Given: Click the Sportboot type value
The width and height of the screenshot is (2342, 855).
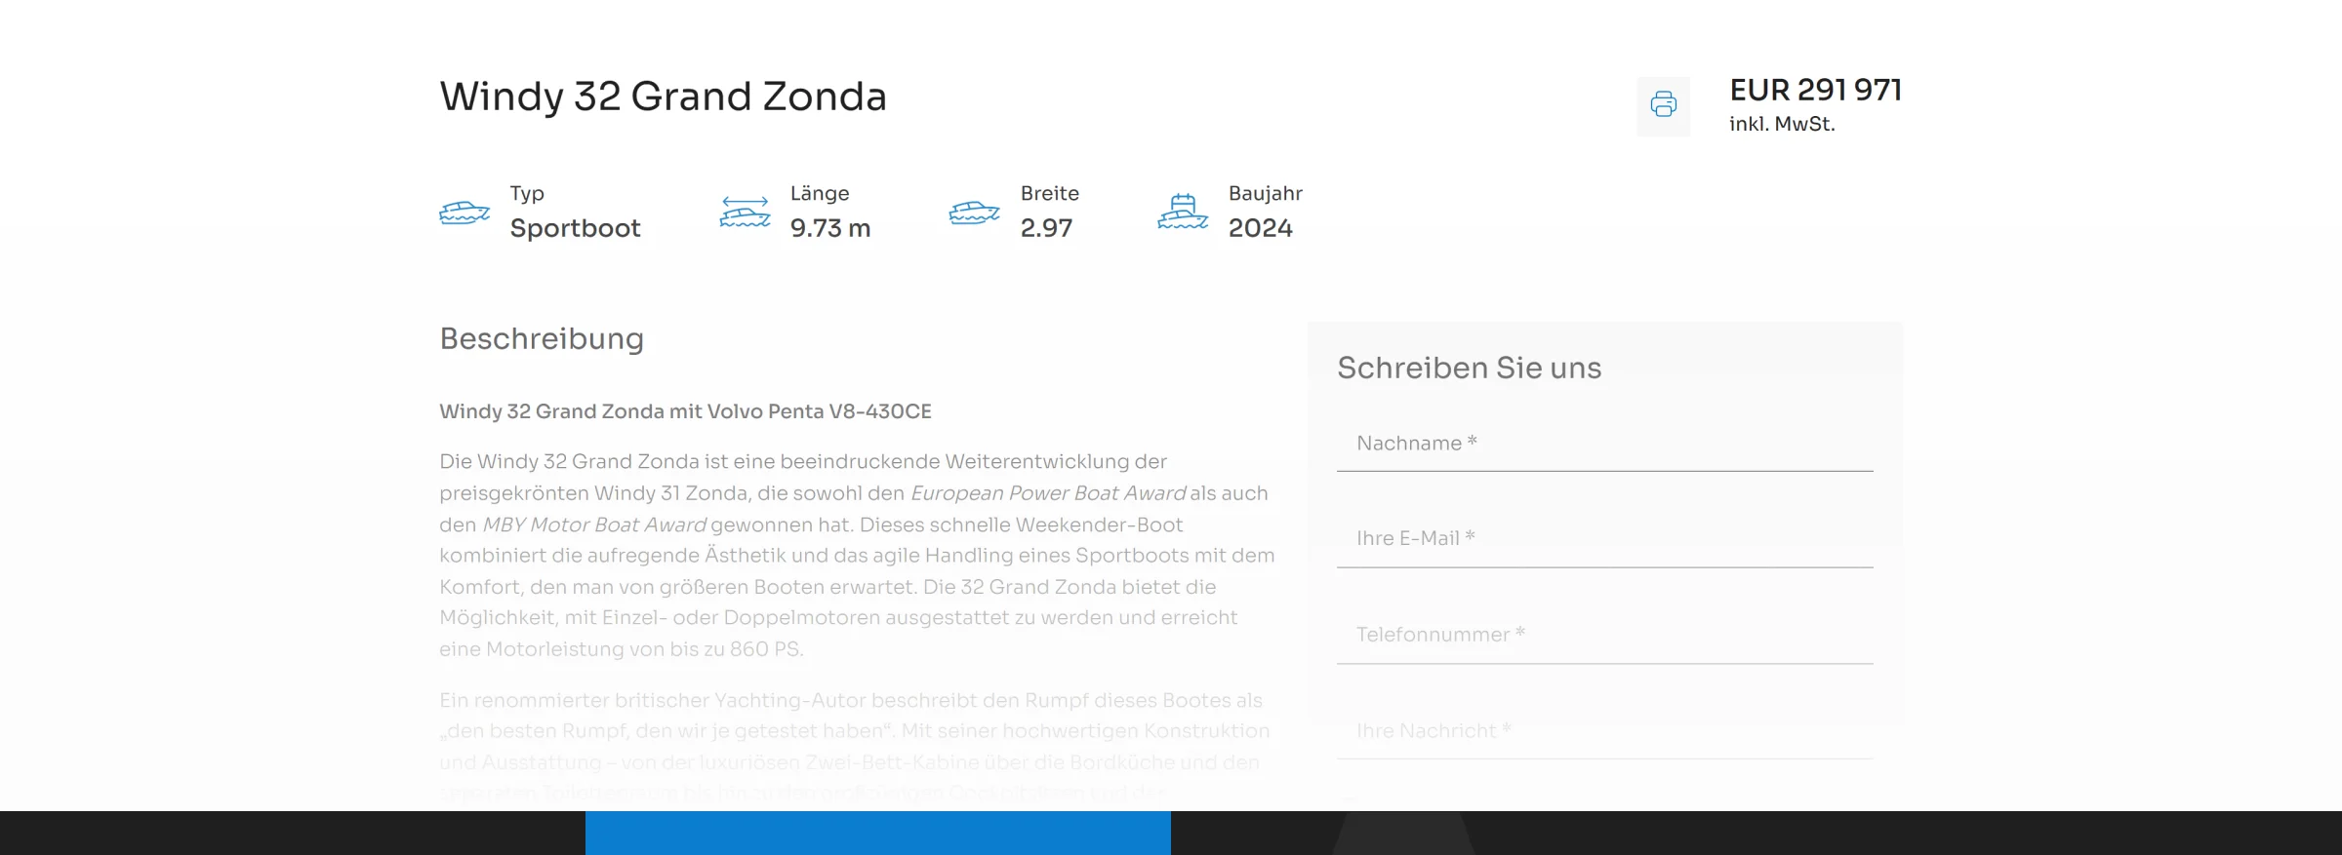Looking at the screenshot, I should click(575, 228).
